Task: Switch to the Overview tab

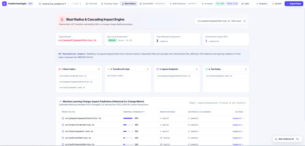Action: pos(92,4)
